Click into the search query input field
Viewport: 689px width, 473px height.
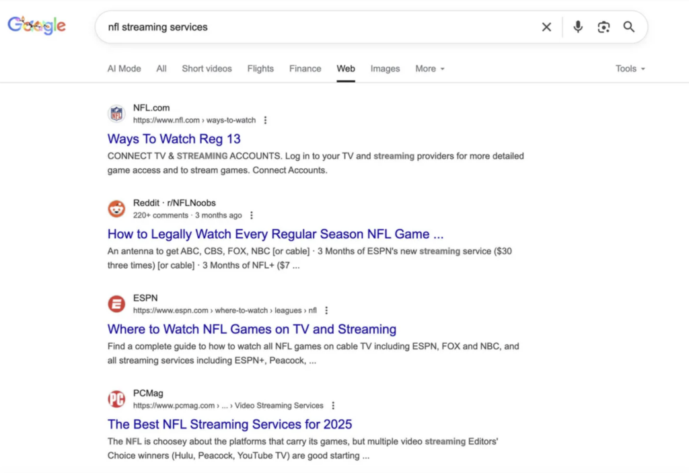(x=316, y=27)
